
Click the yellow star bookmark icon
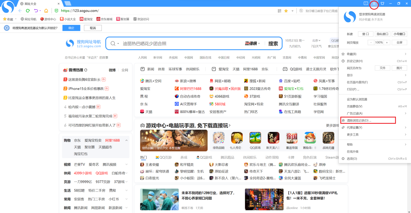(286, 11)
